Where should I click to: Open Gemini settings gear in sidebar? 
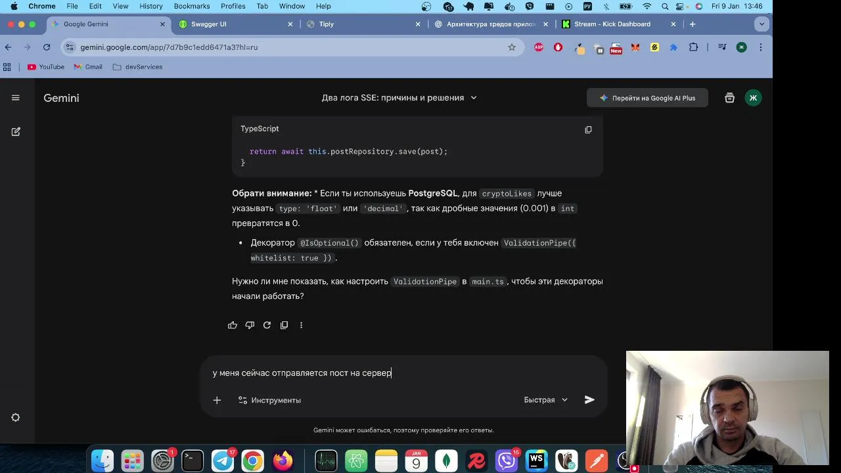[16, 418]
